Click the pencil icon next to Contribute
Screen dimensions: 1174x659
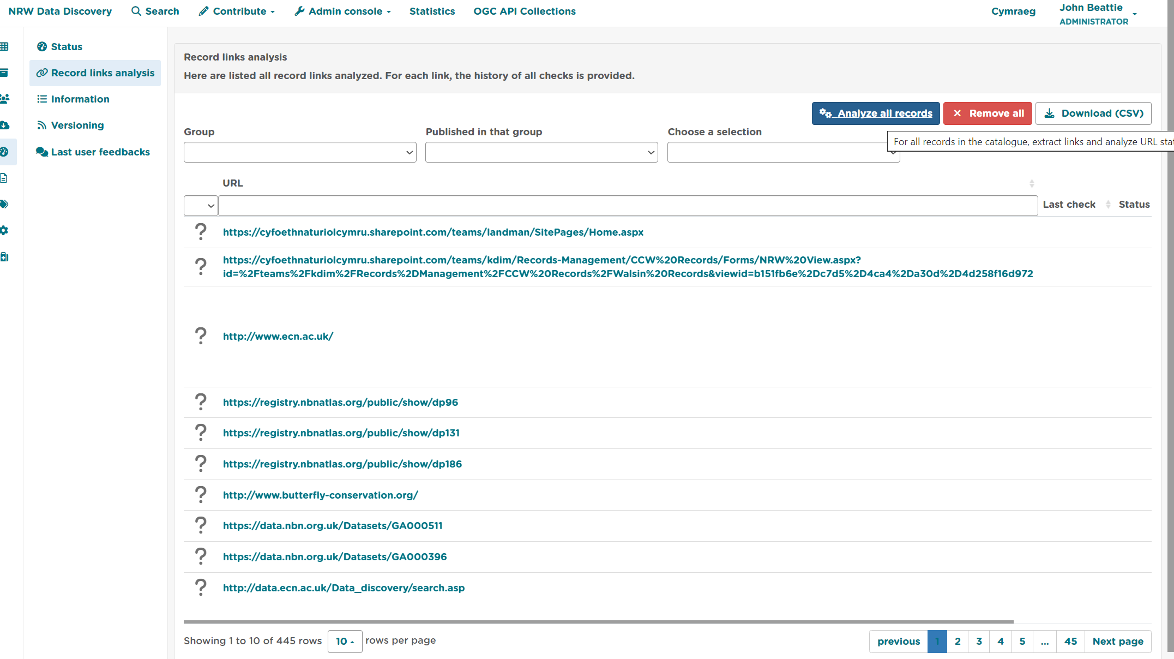tap(203, 11)
